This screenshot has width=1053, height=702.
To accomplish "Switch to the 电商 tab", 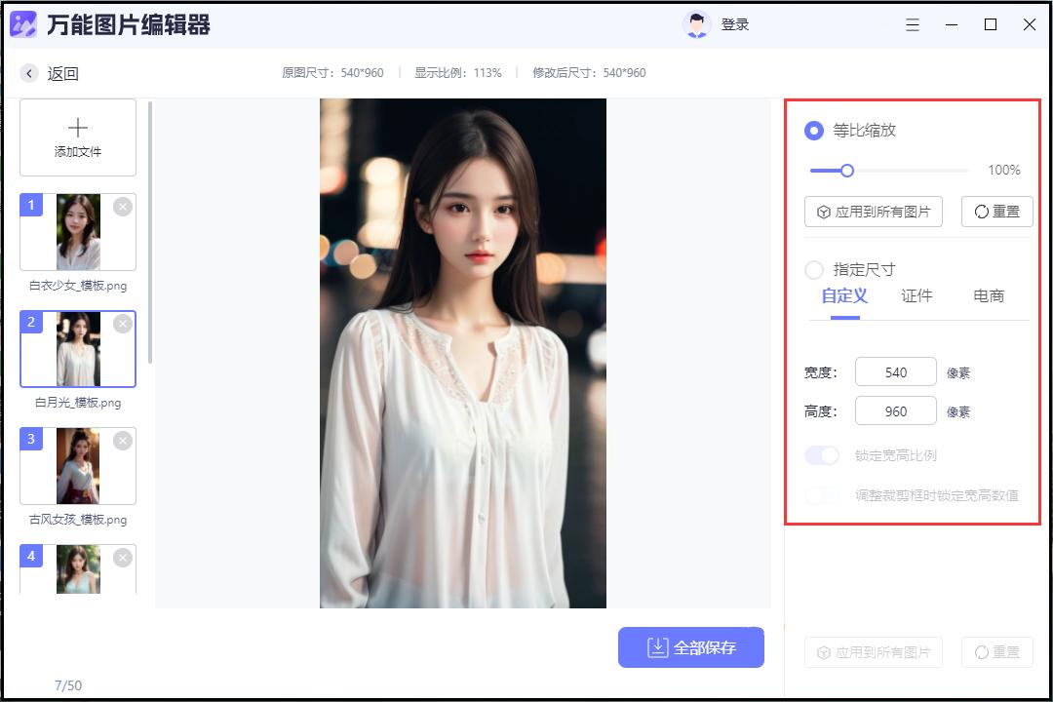I will click(x=989, y=295).
